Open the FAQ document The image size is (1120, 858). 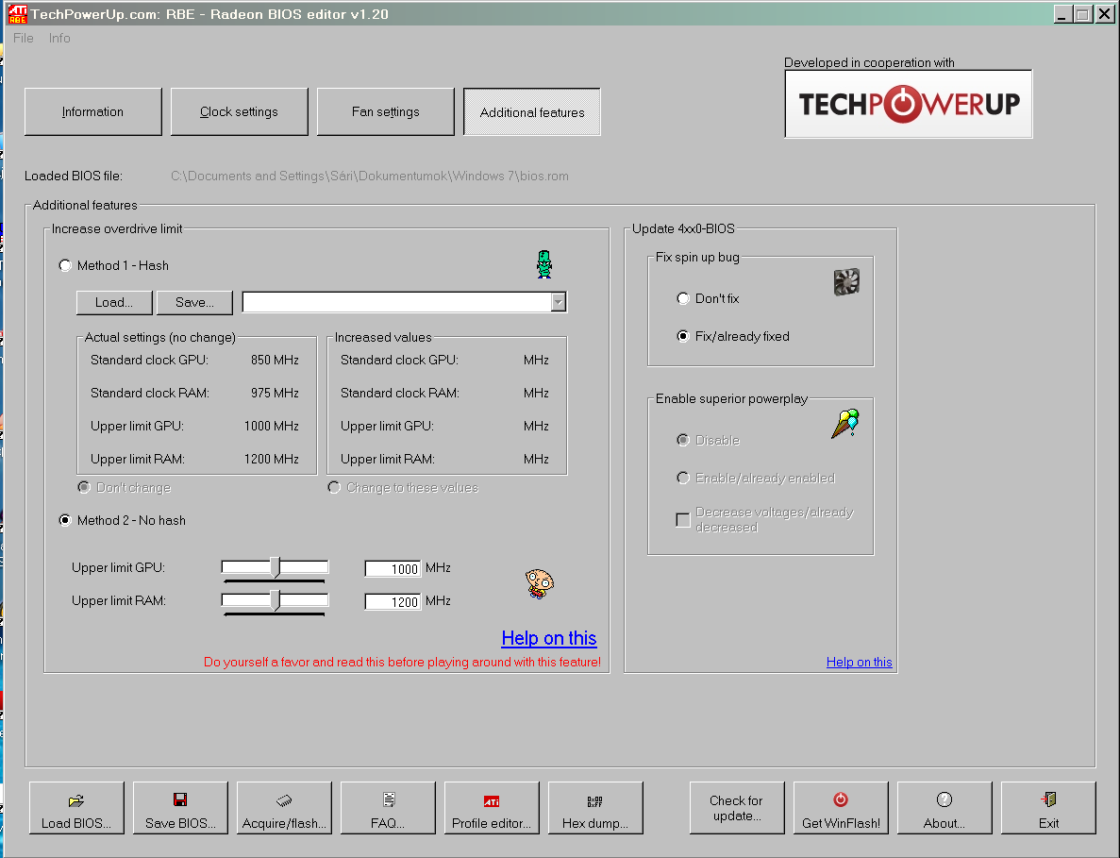tap(388, 808)
